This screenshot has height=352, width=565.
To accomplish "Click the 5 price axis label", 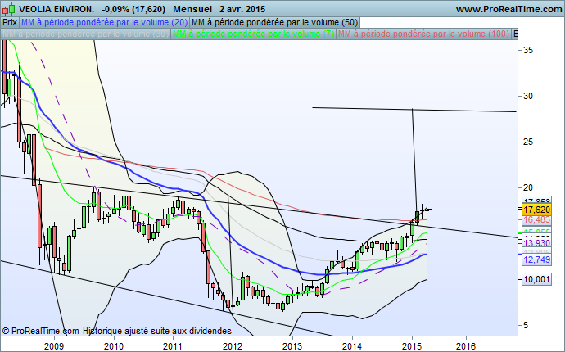I will pyautogui.click(x=526, y=325).
